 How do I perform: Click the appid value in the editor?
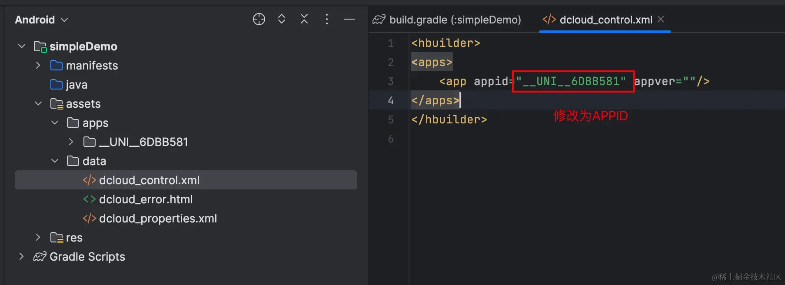[x=571, y=81]
